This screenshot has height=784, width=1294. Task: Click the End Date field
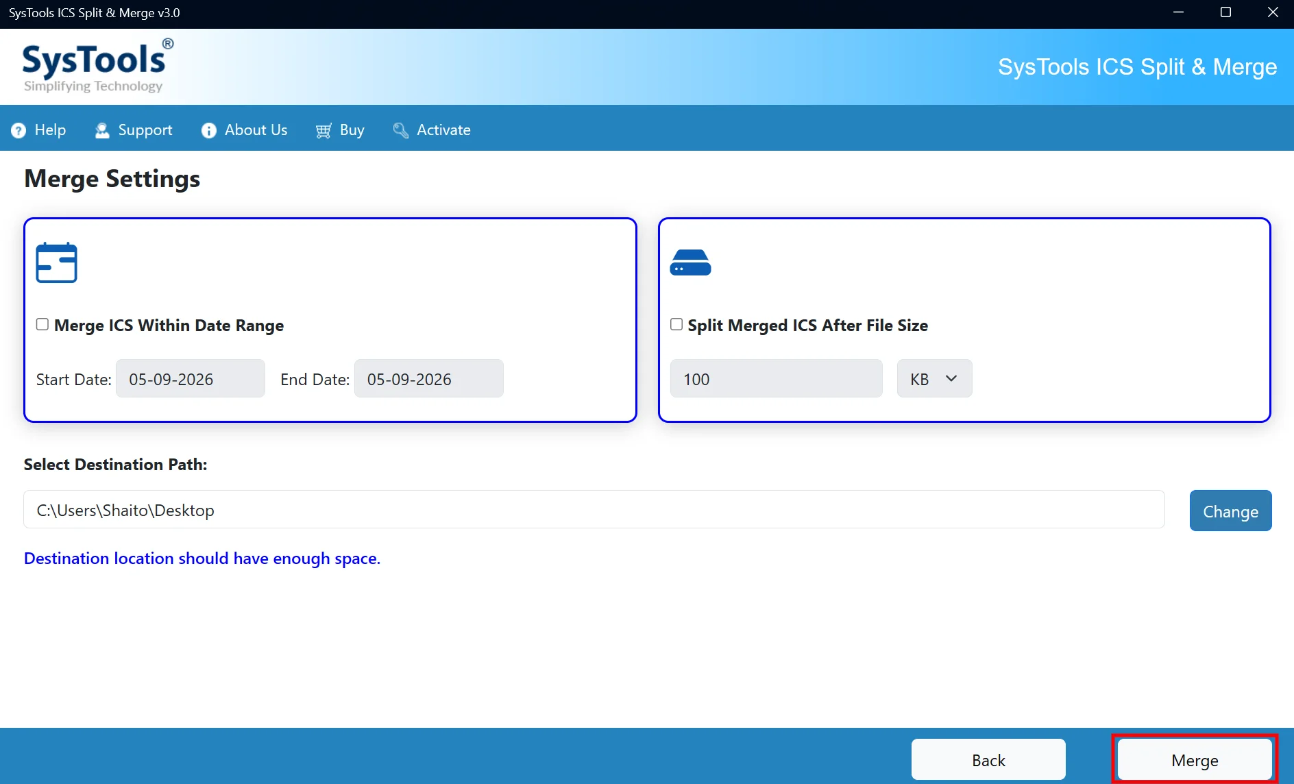tap(429, 378)
